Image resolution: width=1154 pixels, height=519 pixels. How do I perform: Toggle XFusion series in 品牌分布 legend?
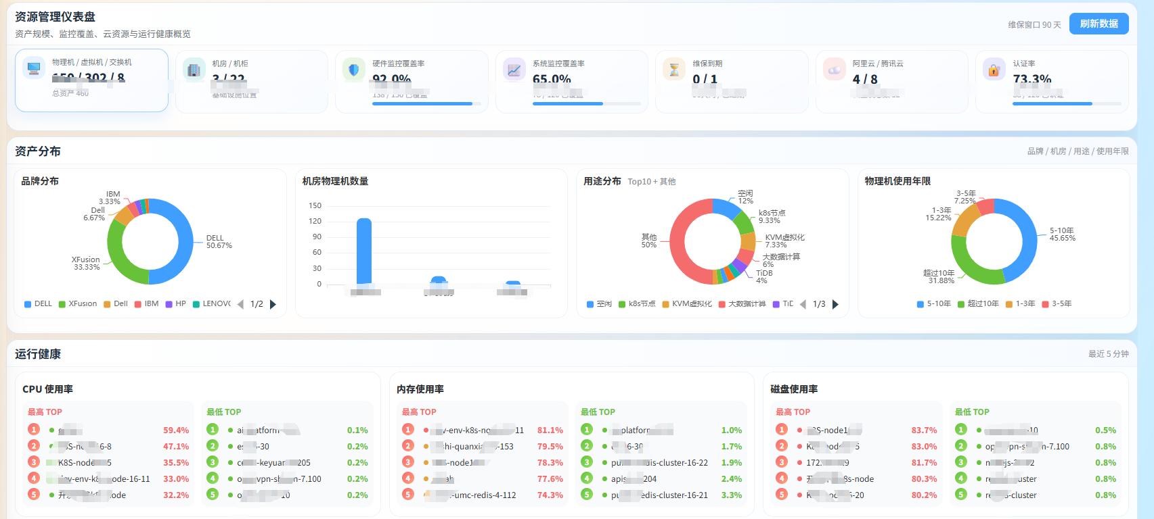78,304
